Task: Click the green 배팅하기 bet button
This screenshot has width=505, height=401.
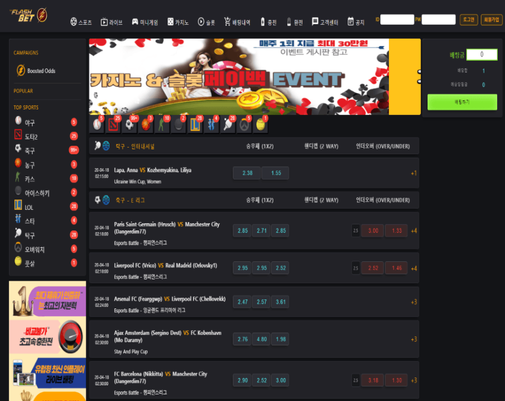Action: pos(462,102)
